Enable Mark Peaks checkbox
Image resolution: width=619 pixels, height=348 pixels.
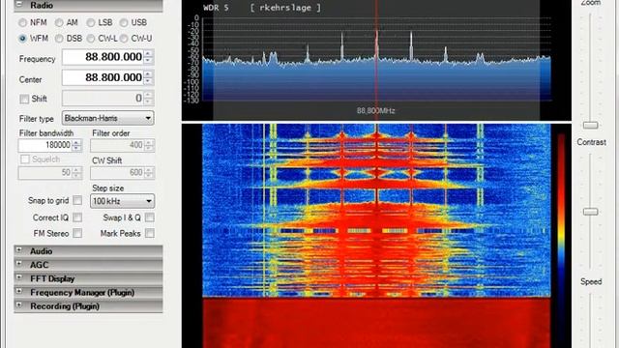point(150,233)
